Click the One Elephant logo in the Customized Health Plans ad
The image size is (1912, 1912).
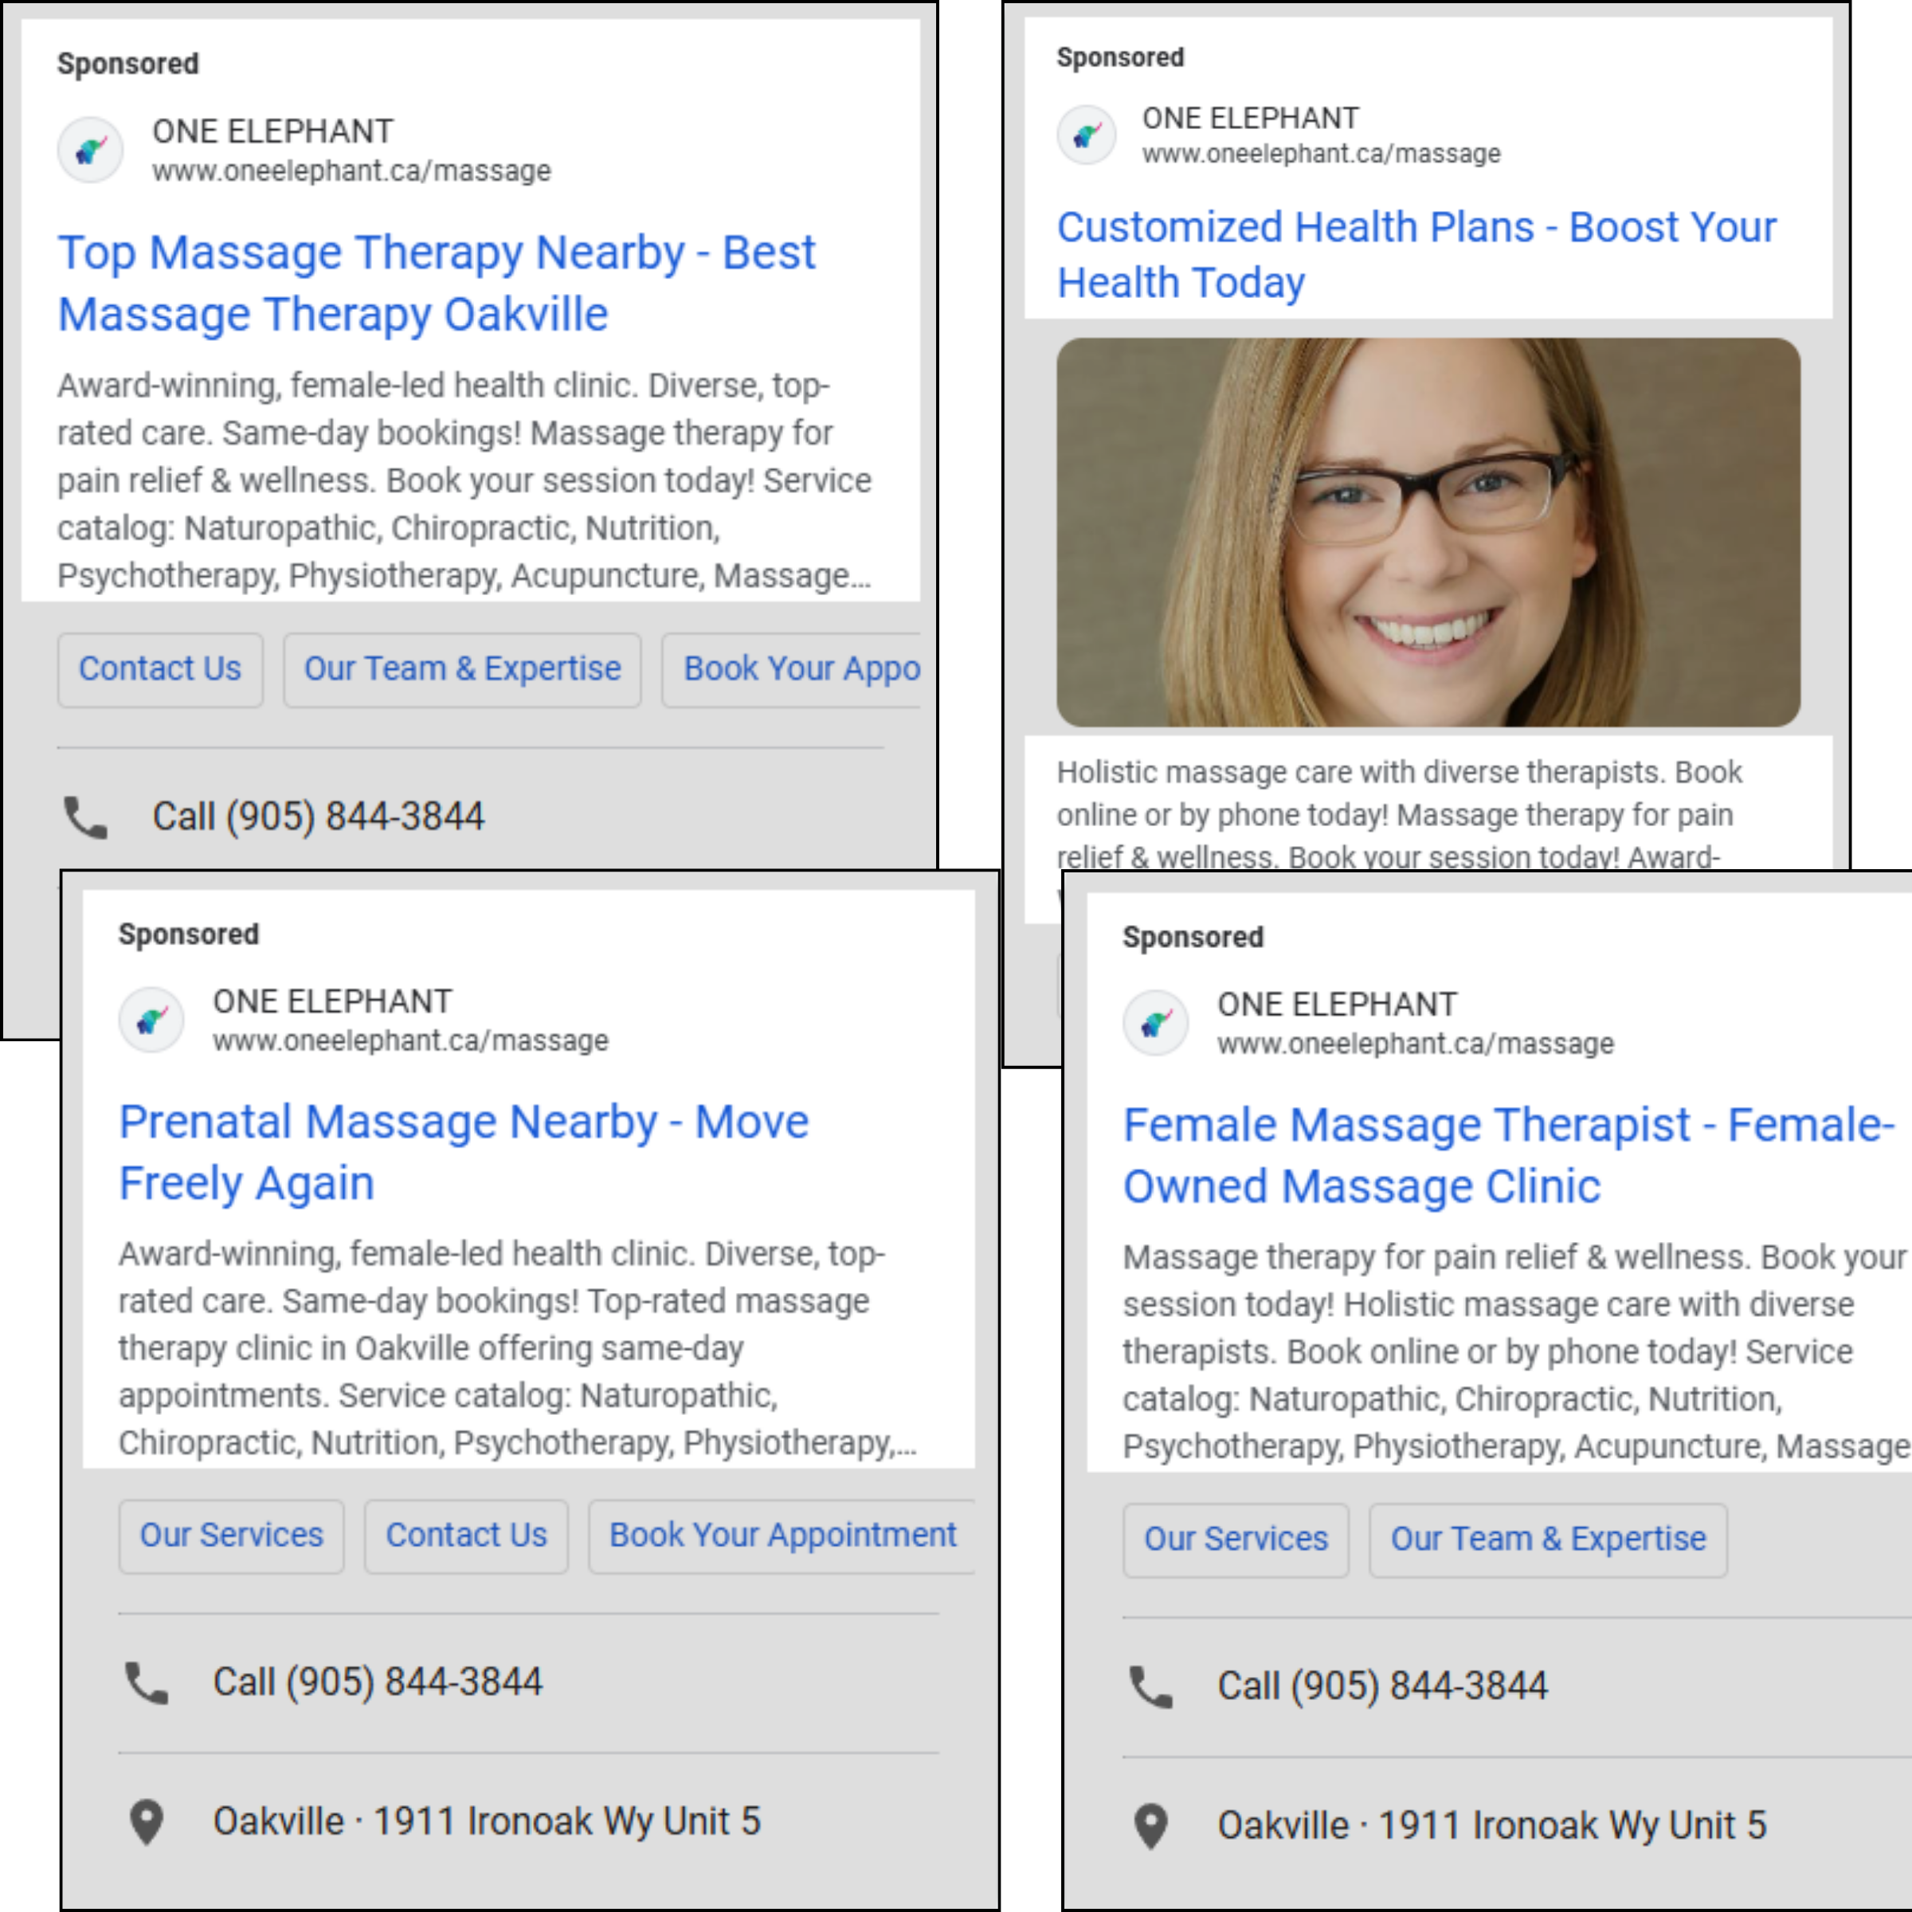(x=1087, y=135)
